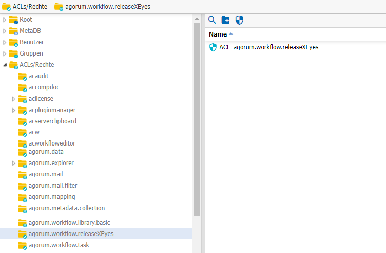Image resolution: width=386 pixels, height=253 pixels.
Task: Click the aclicense folder icon
Action: click(x=23, y=99)
